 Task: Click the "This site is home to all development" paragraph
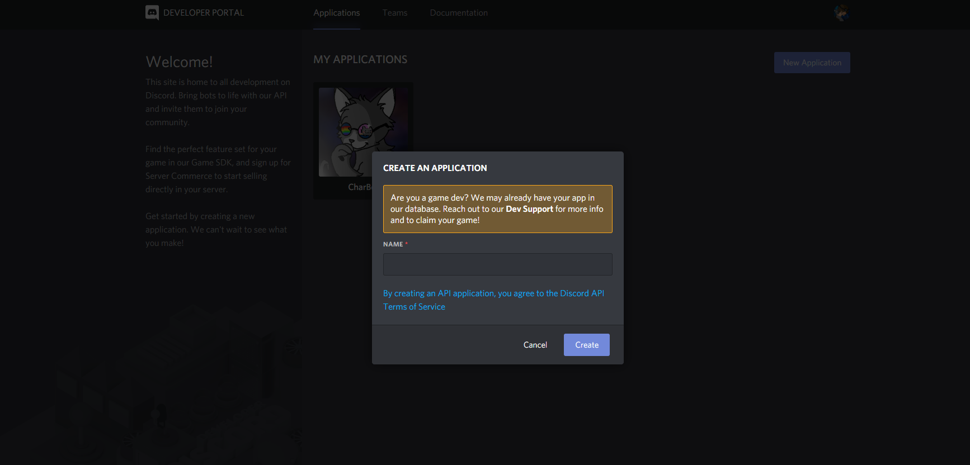[218, 102]
